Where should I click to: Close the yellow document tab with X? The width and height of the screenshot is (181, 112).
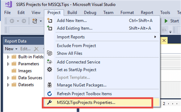click(x=164, y=41)
